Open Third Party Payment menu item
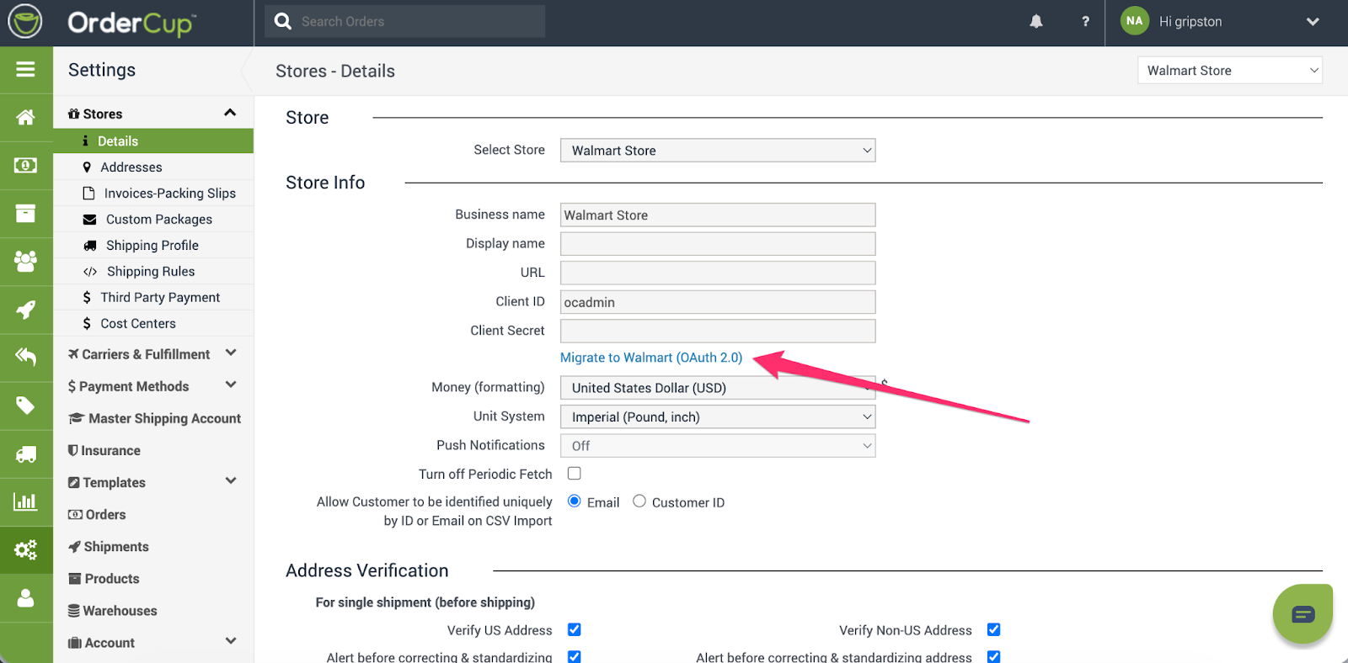Image resolution: width=1348 pixels, height=663 pixels. tap(153, 297)
